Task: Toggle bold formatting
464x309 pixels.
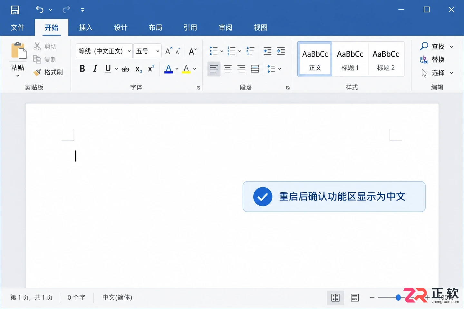Action: coord(82,69)
